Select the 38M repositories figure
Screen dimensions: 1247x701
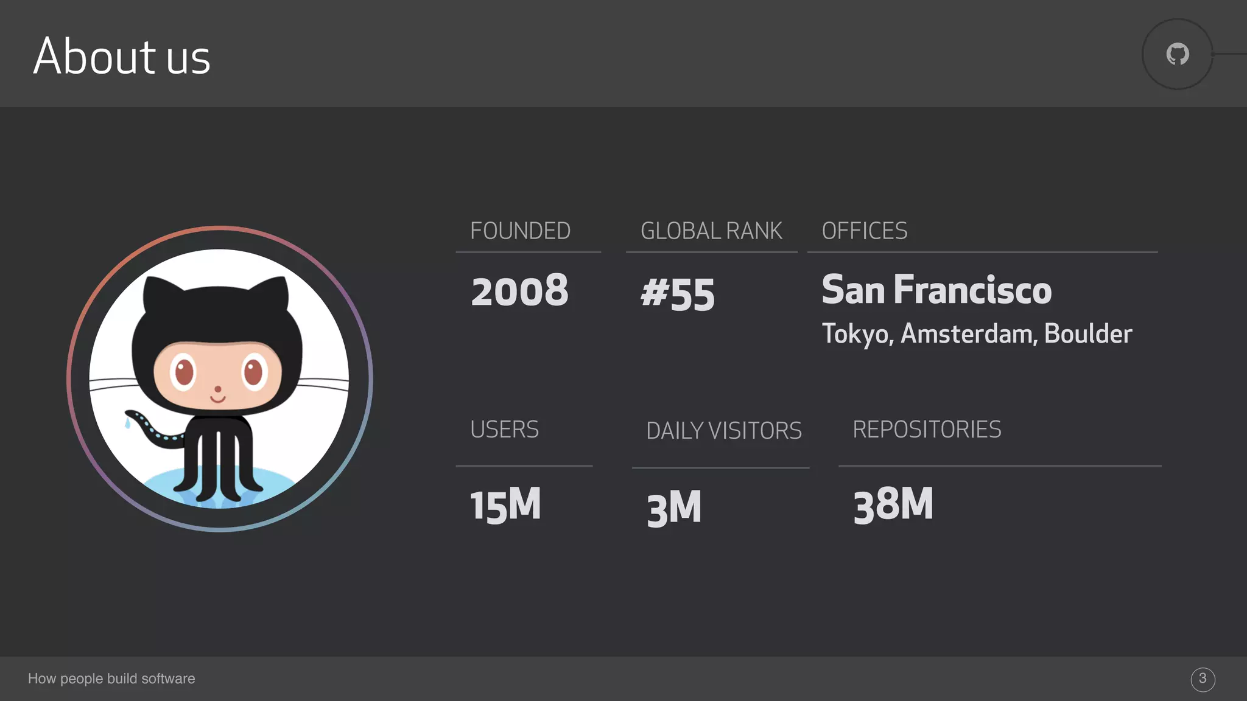click(893, 505)
